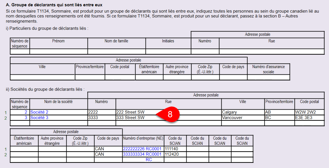
Task: Click second SCIAN code field for Société 2
Action: coord(198,149)
